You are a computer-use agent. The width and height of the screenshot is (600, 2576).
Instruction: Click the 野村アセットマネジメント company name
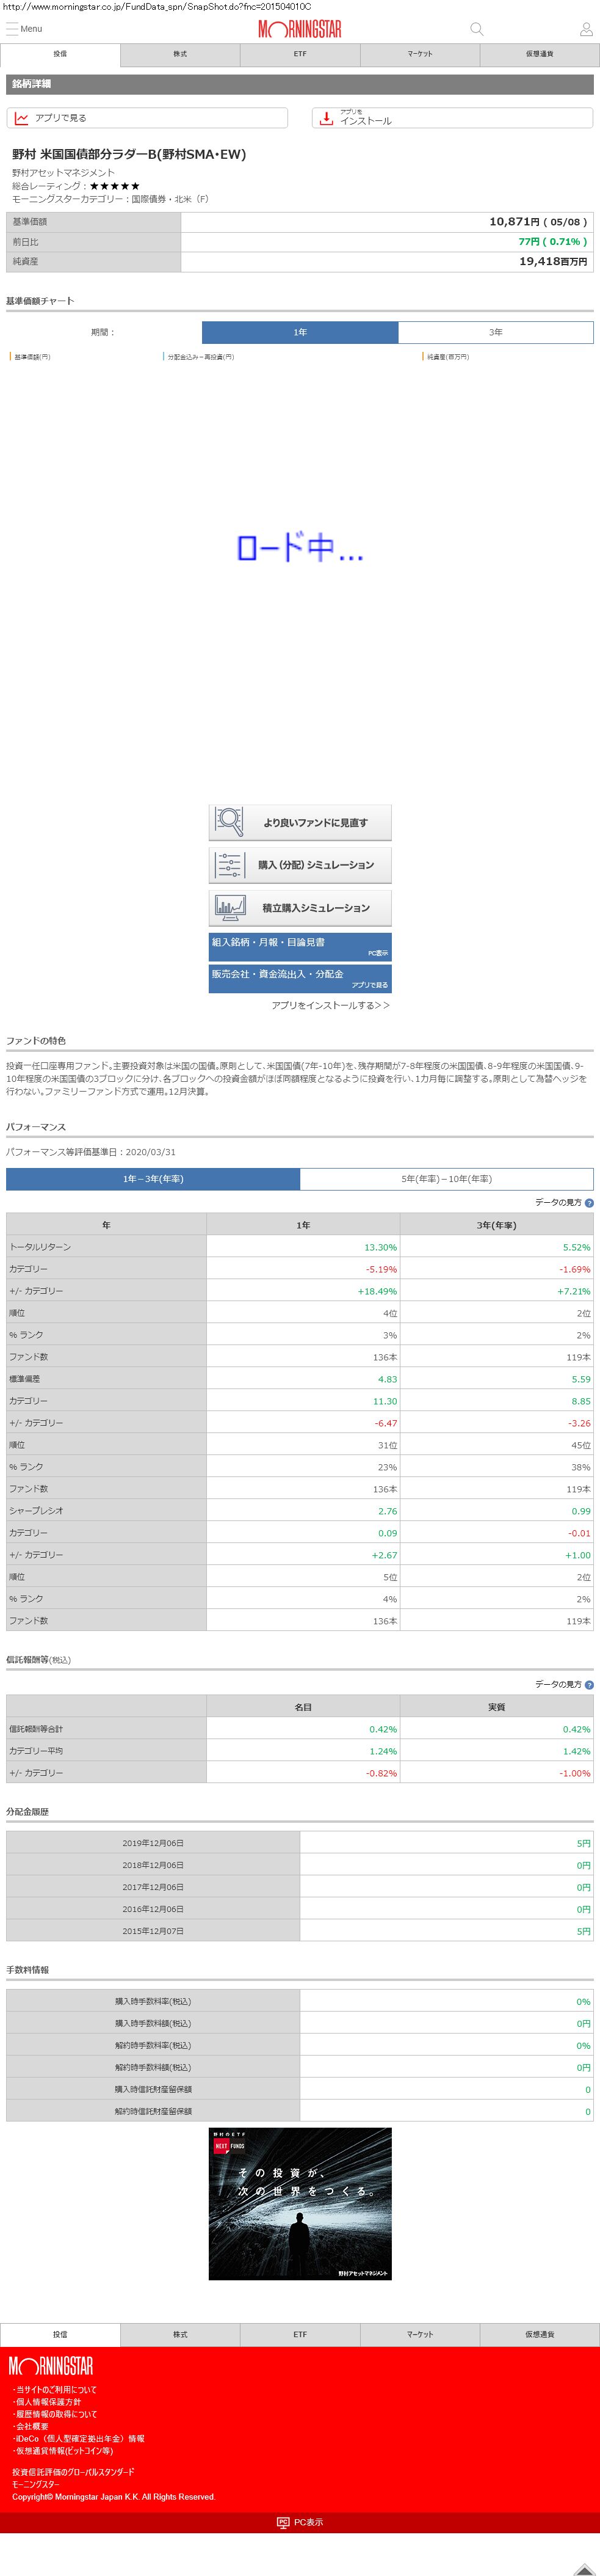[63, 173]
